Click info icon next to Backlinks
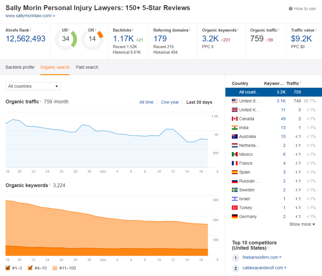The width and height of the screenshot is (322, 276). coord(133,30)
